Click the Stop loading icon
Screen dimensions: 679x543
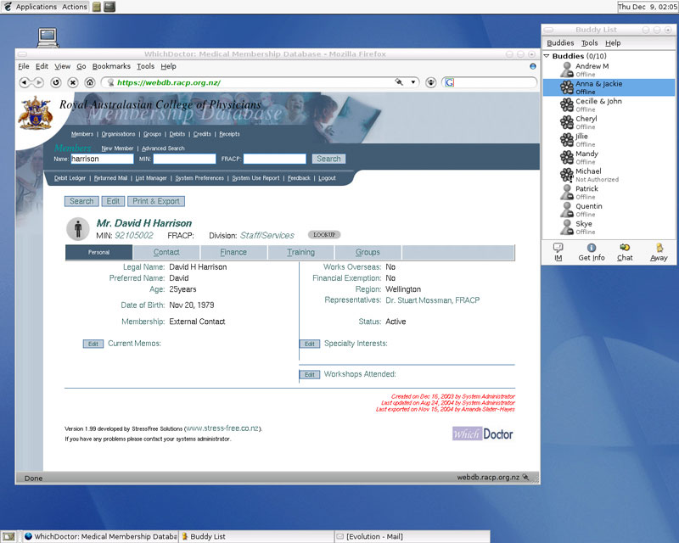pos(73,82)
